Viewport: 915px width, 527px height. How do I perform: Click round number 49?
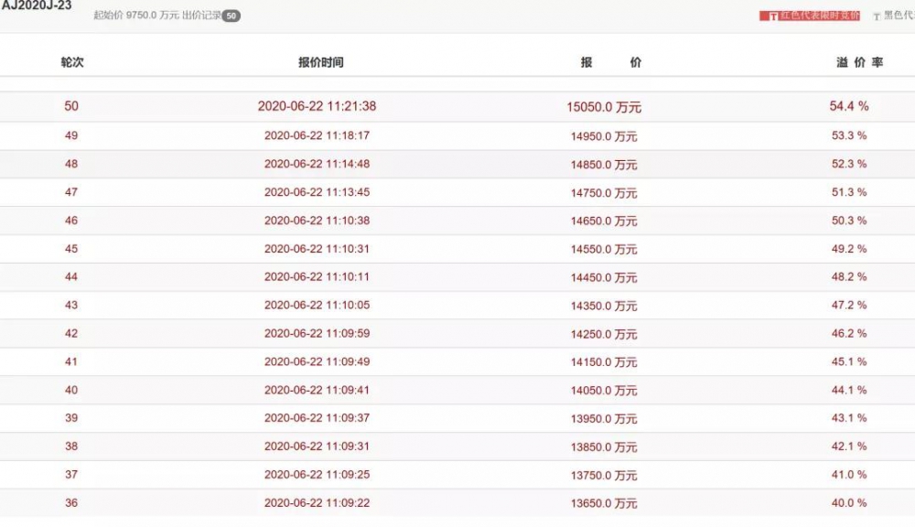pos(71,135)
